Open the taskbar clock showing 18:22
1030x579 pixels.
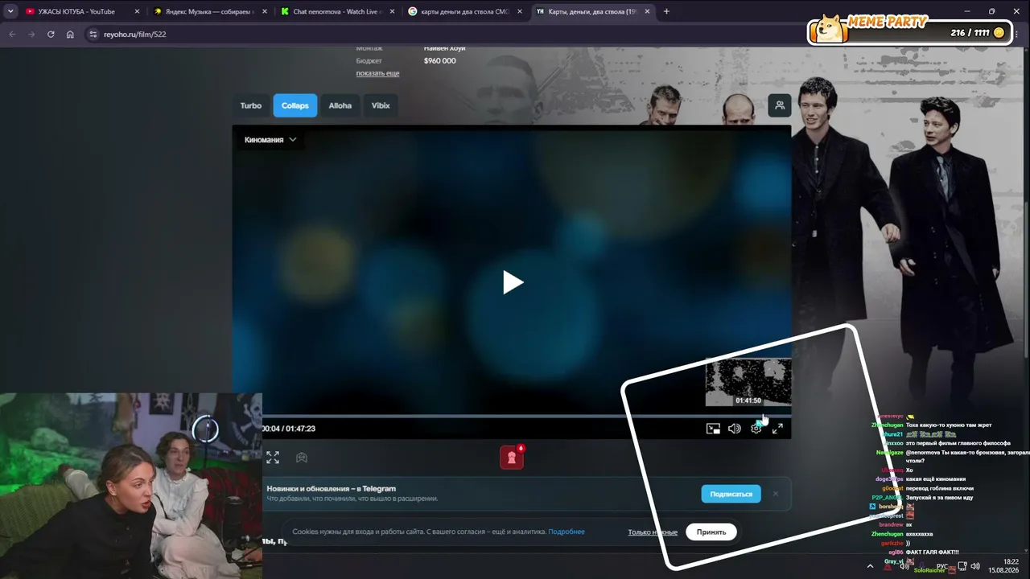coord(1004,566)
